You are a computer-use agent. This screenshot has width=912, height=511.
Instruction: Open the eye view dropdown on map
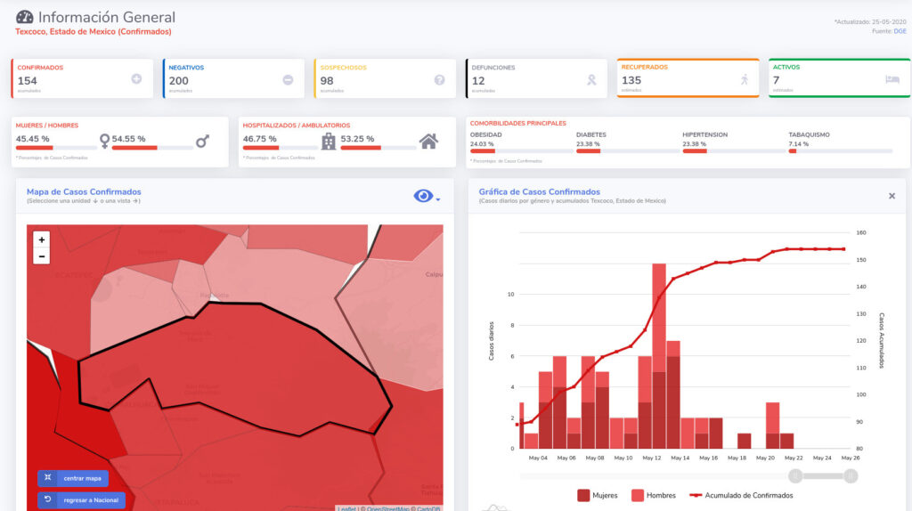pos(427,196)
